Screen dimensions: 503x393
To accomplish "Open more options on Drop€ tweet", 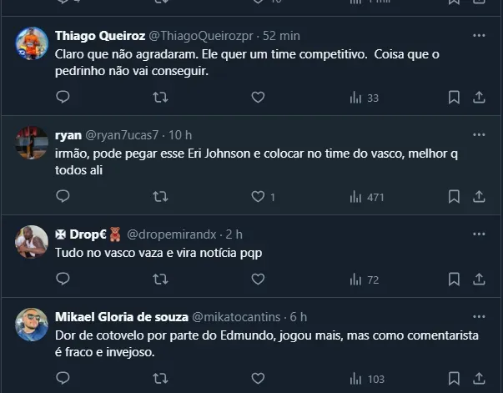I will pos(479,234).
